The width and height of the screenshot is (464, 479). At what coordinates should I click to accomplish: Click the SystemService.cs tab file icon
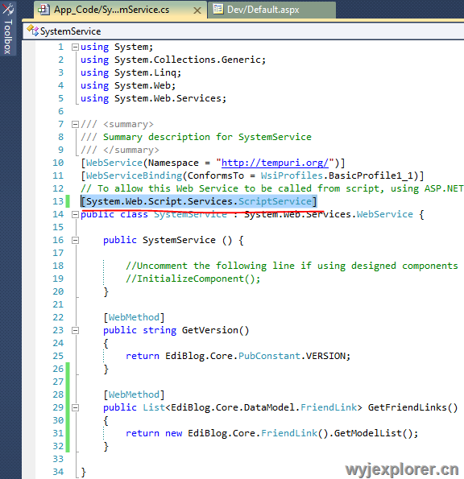click(43, 10)
